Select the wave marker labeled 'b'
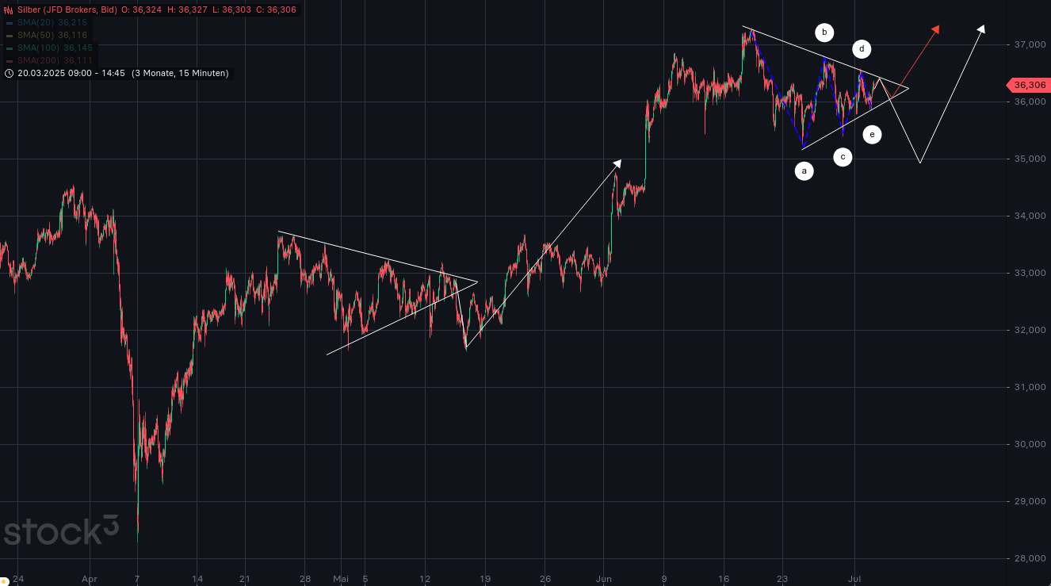Viewport: 1051px width, 586px height. pyautogui.click(x=824, y=33)
